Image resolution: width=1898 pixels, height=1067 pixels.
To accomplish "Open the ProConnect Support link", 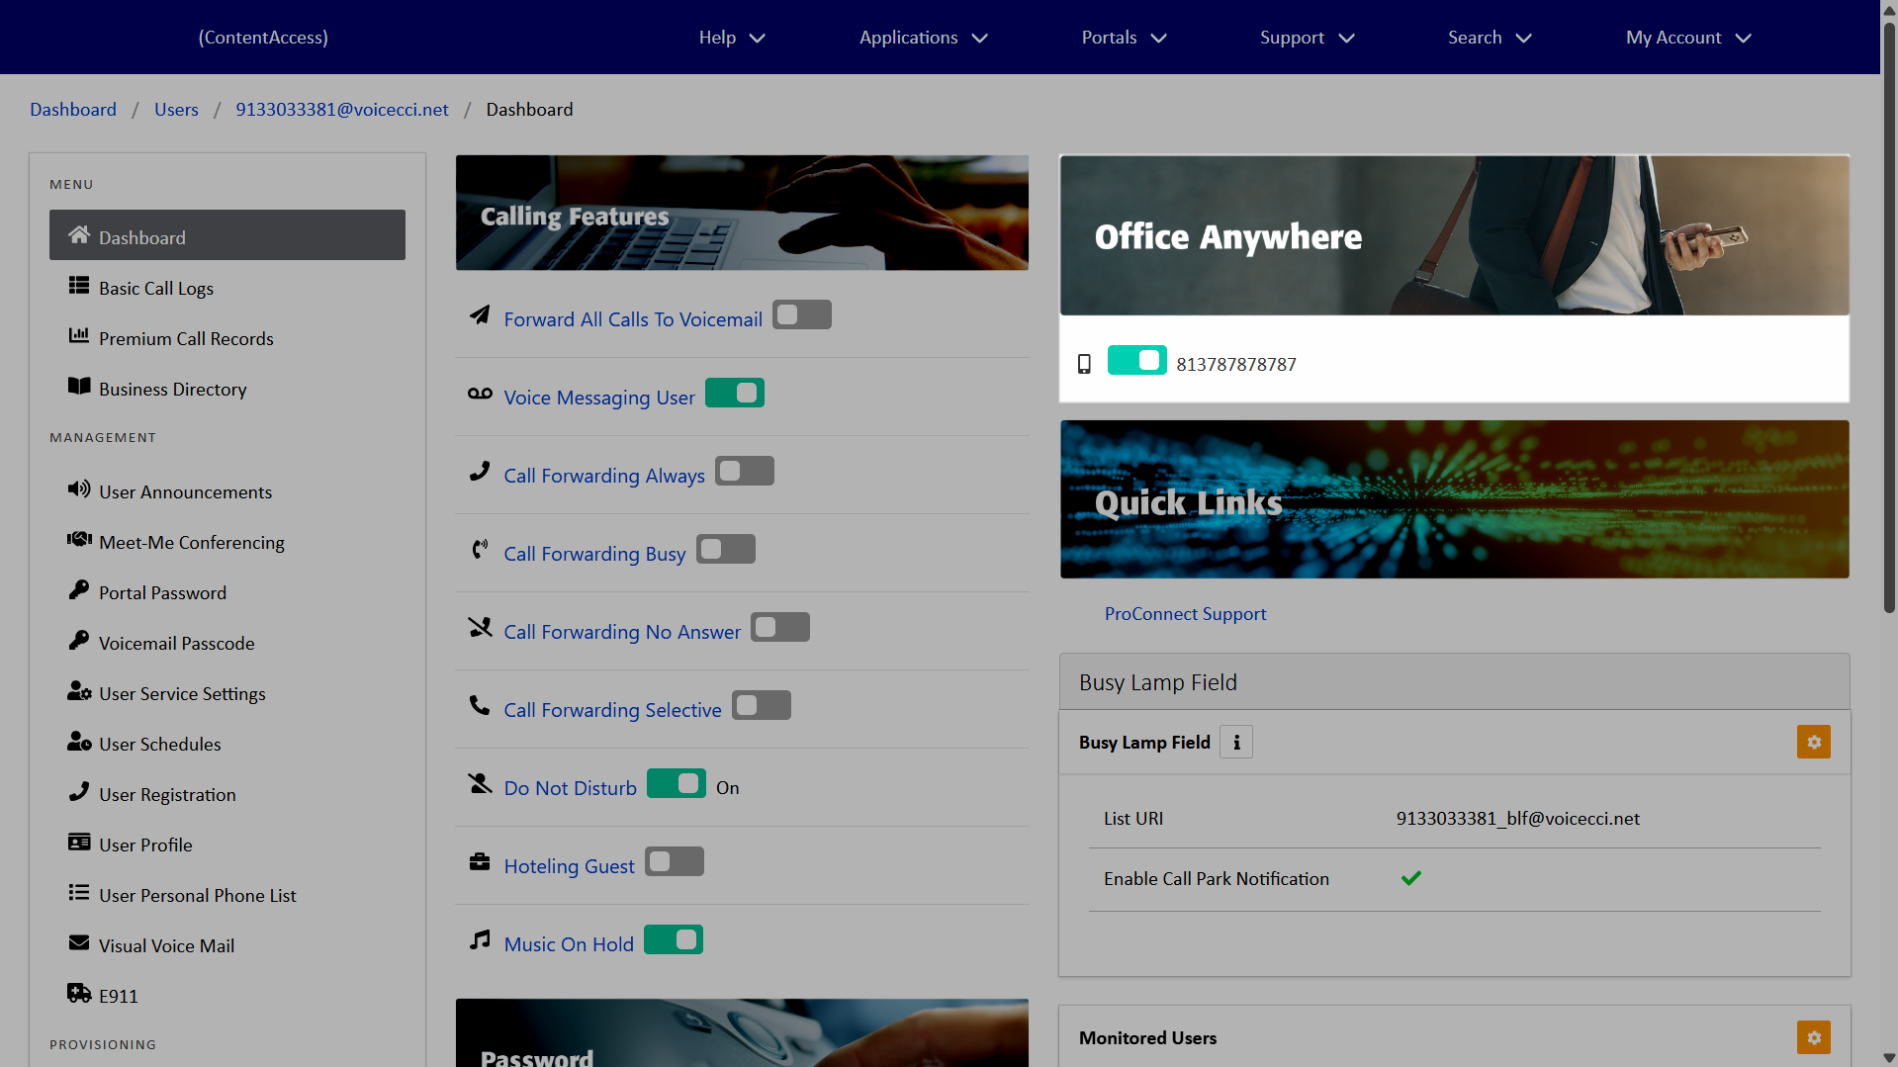I will [1185, 614].
